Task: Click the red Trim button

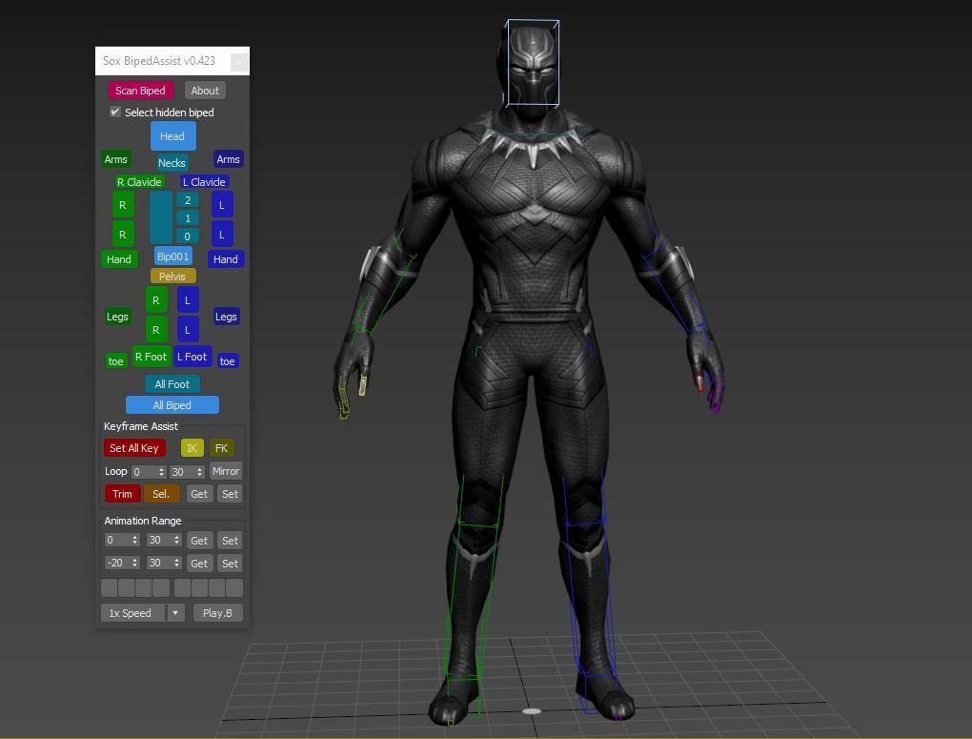Action: [x=122, y=494]
